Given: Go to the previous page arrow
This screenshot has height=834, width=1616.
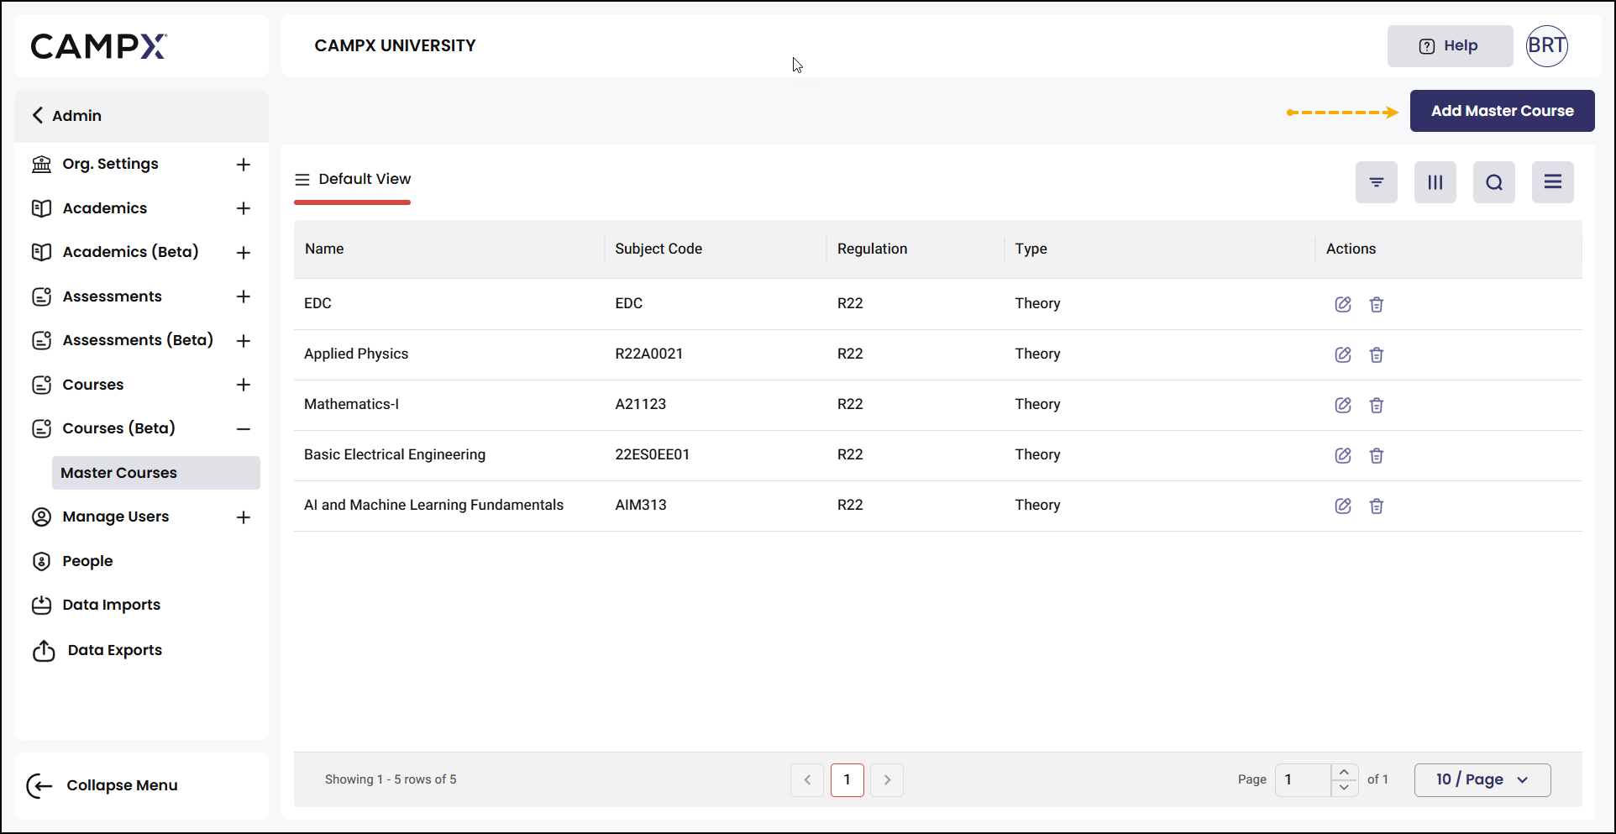Looking at the screenshot, I should 807,780.
